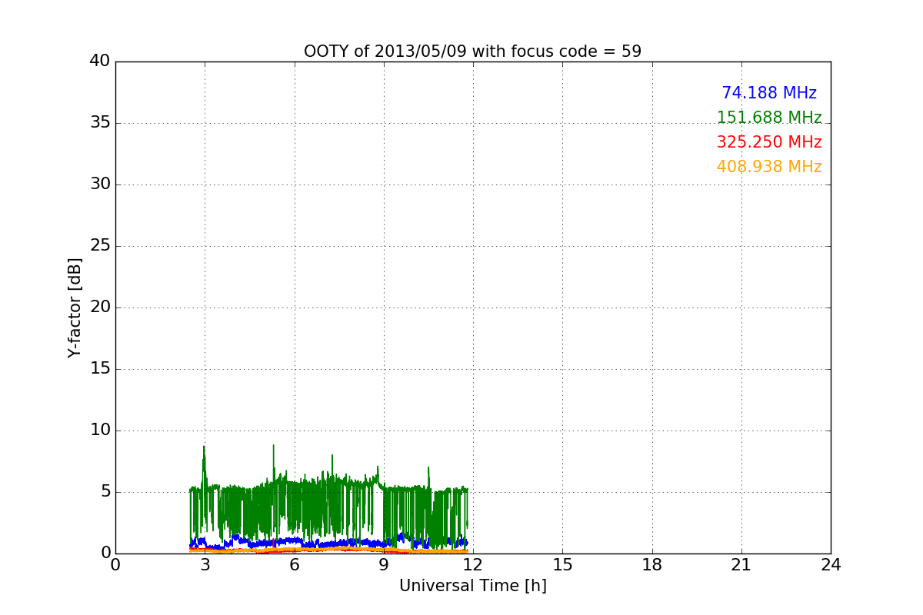Click the plot title 'OOTY of 2013/05/09 with focus code = 59'
The width and height of the screenshot is (923, 615).
coord(472,52)
